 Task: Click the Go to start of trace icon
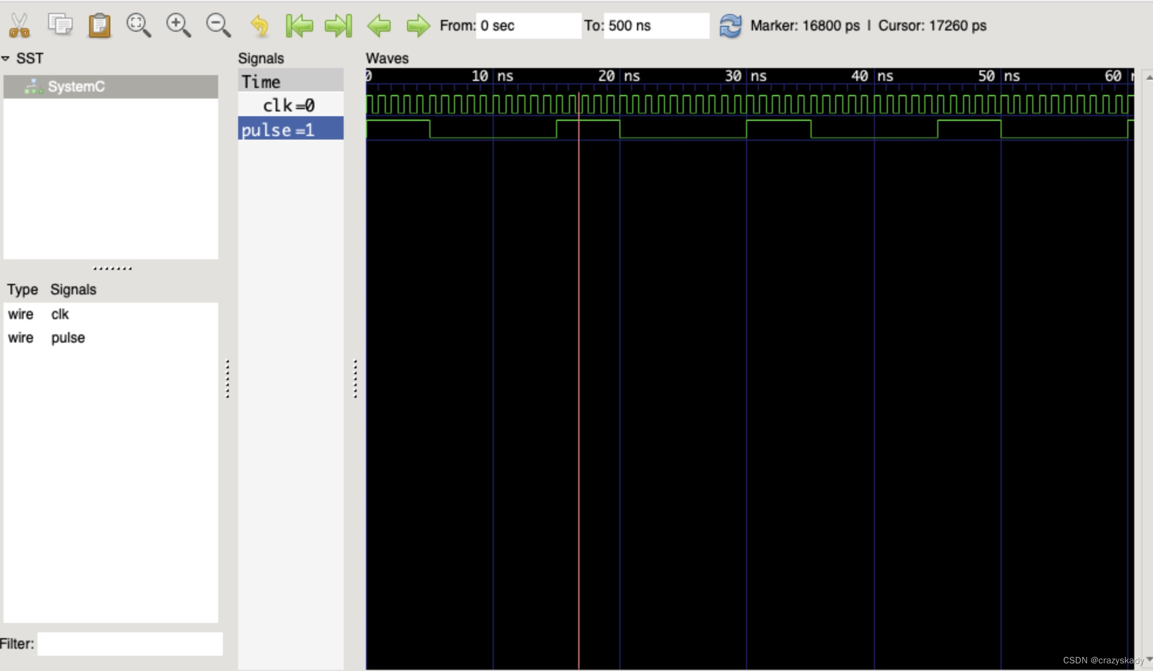[299, 24]
